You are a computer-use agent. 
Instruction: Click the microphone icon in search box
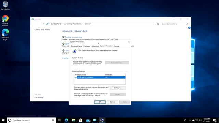coord(53,120)
